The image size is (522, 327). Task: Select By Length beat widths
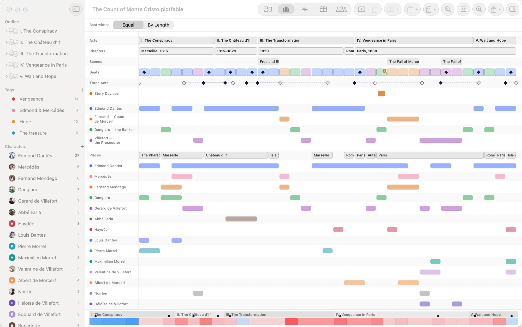tap(158, 25)
